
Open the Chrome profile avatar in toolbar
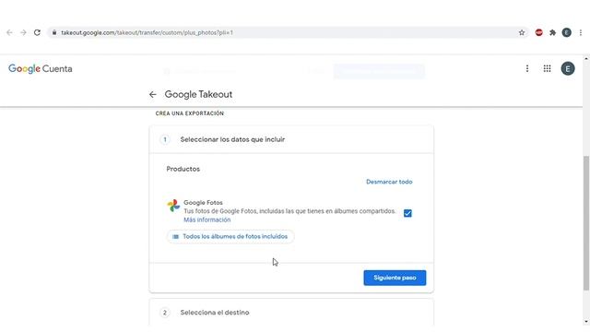(566, 33)
